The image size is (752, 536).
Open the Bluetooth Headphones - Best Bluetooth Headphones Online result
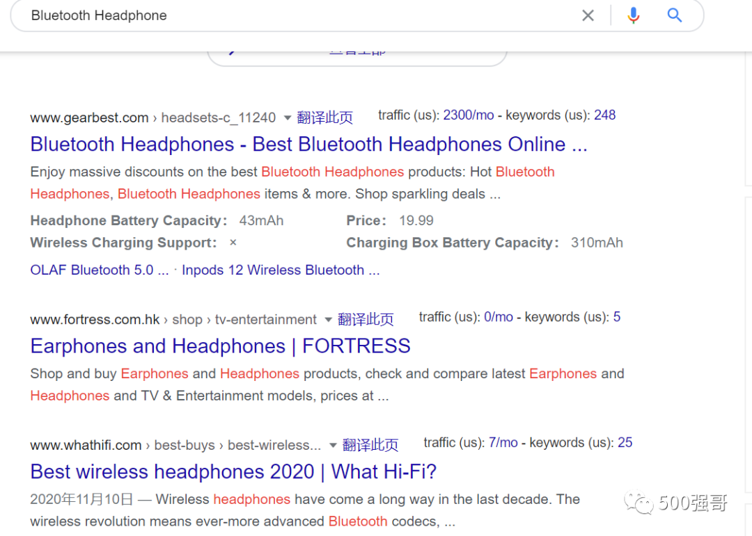tap(309, 144)
